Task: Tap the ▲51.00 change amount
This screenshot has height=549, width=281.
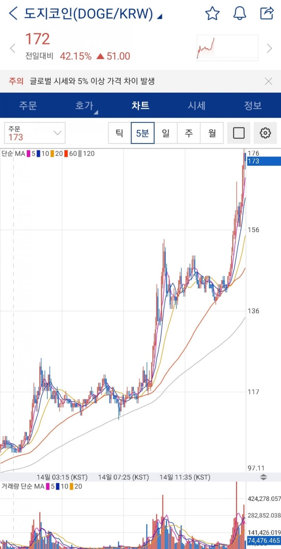Action: pos(113,56)
